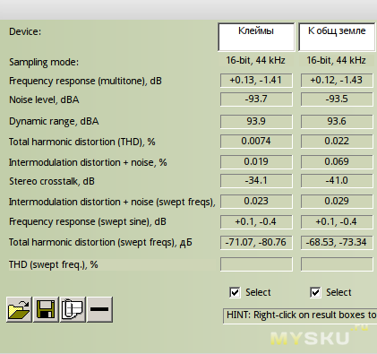The height and width of the screenshot is (354, 377).
Task: Click swept IMD value 0.029
Action: click(x=337, y=202)
